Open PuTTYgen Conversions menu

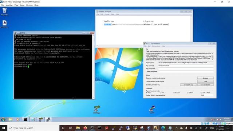[156, 46]
